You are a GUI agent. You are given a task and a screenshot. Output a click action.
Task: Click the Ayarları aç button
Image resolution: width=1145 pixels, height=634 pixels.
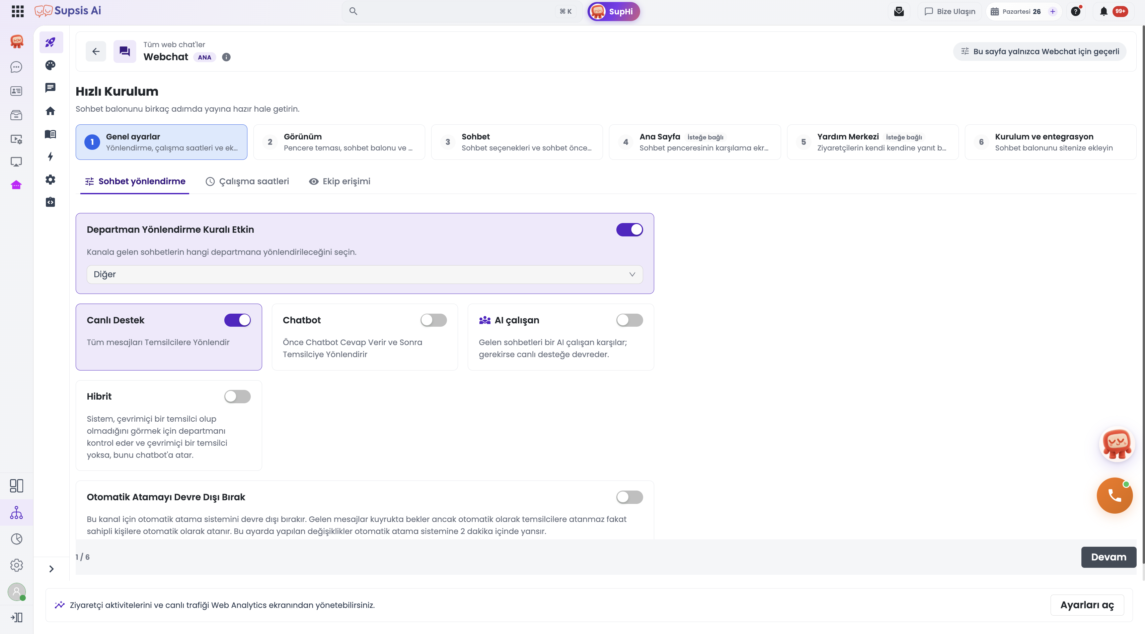coord(1087,605)
